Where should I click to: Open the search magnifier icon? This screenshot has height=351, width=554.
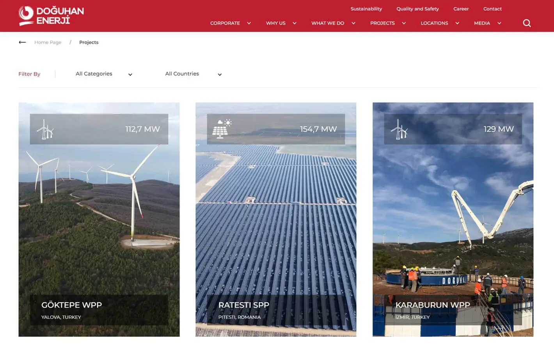pos(527,23)
